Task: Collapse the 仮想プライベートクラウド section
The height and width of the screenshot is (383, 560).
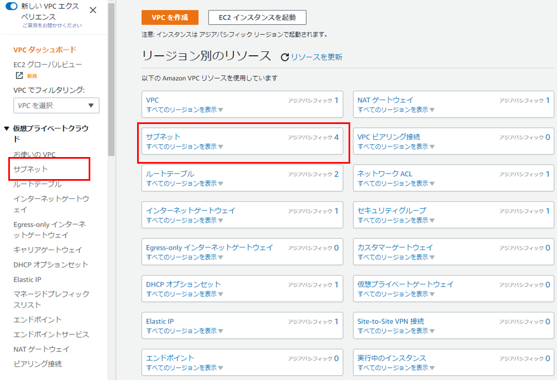Action: [7, 128]
